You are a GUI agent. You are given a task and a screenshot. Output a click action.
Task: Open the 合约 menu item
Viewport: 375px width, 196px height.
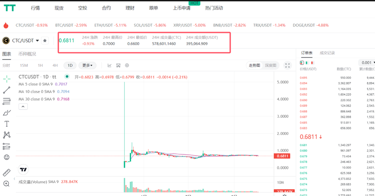point(106,8)
